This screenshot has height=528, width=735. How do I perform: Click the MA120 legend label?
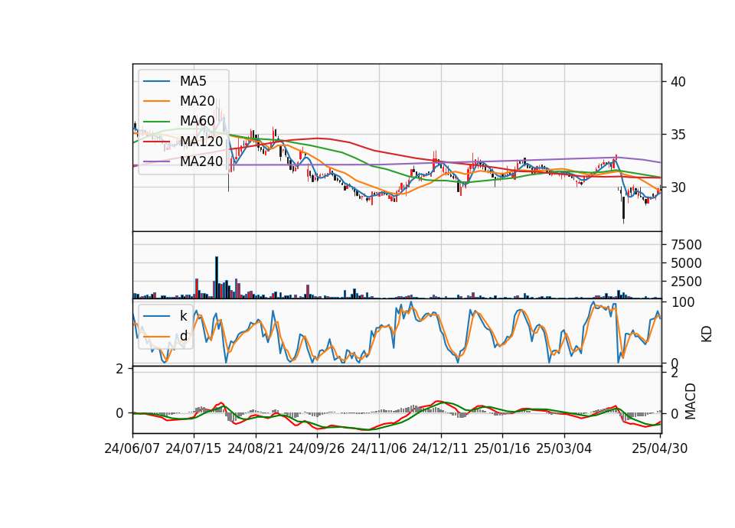coord(201,142)
